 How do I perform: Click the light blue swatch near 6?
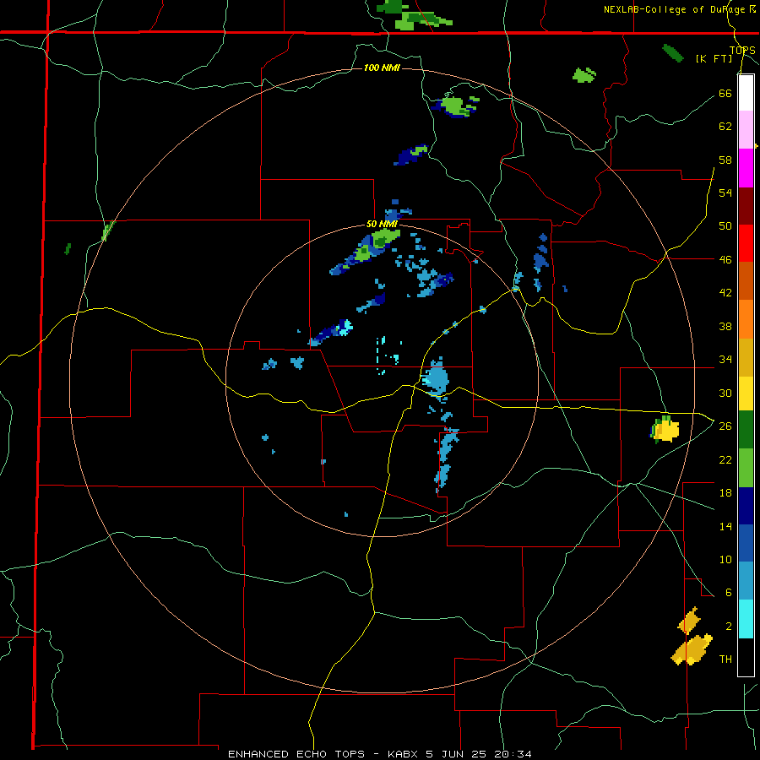(746, 581)
